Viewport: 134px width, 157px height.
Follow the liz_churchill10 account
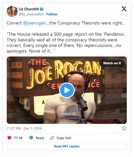tap(52, 14)
